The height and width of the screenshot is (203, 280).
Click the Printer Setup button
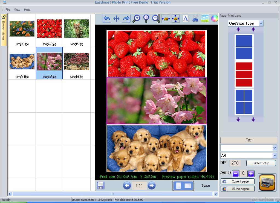pyautogui.click(x=261, y=163)
